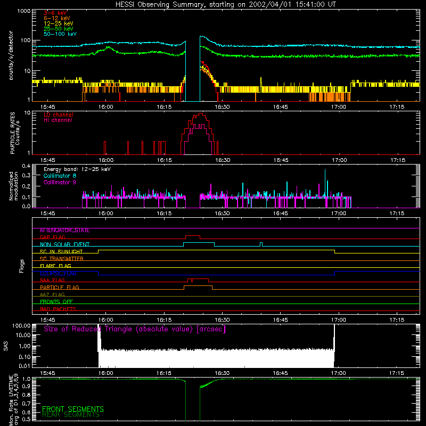Click the green '25-50 keV' legend label
This screenshot has height=426, width=426.
[x=59, y=29]
